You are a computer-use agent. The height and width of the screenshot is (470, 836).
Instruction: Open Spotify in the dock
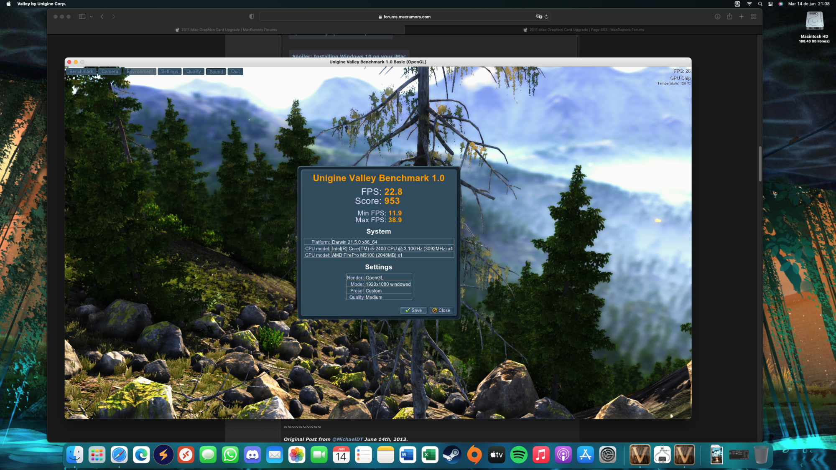[519, 455]
